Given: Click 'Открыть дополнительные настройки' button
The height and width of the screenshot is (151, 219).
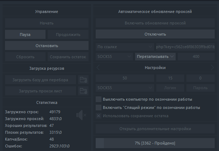Looking at the screenshot, I should point(155,129).
